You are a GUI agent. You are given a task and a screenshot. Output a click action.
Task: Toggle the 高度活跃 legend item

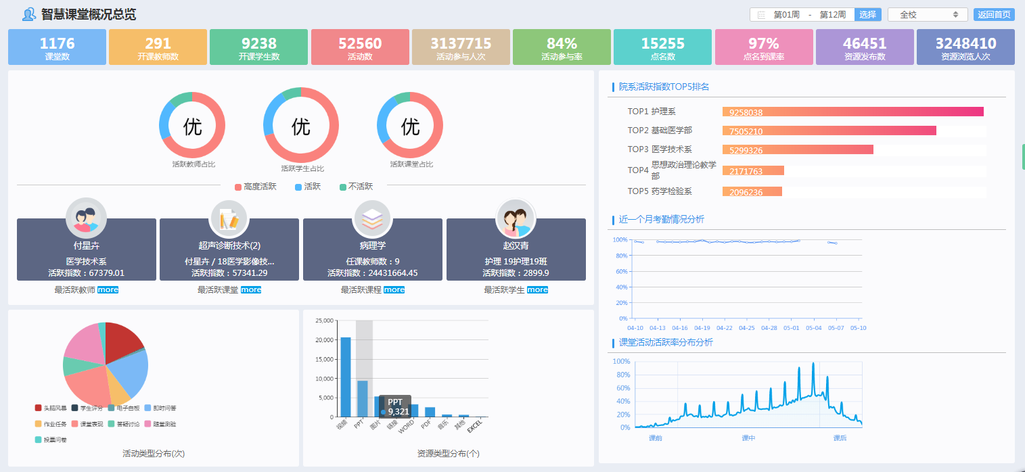click(256, 187)
